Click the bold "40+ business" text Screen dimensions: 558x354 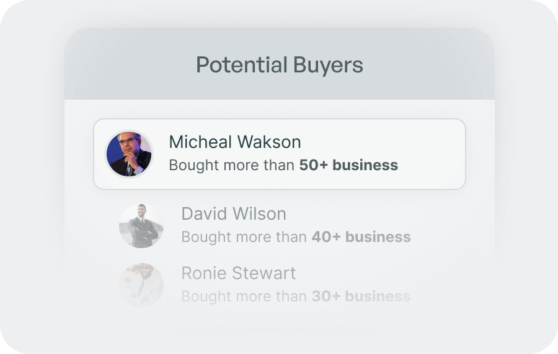click(x=361, y=237)
